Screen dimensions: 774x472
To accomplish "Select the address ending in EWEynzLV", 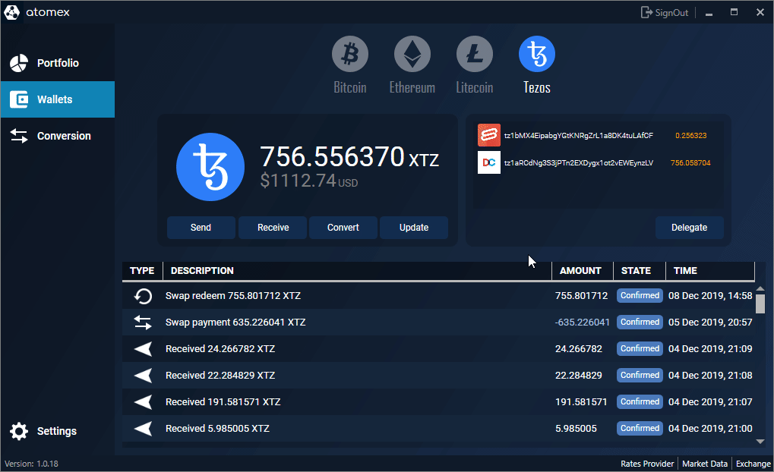I will click(x=578, y=162).
